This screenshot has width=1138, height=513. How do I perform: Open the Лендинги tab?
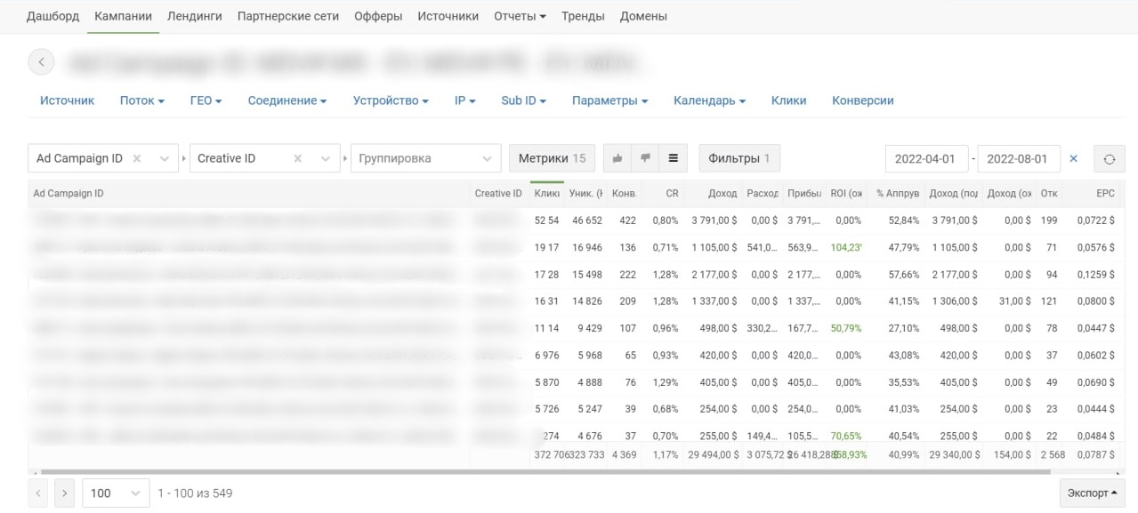(194, 16)
